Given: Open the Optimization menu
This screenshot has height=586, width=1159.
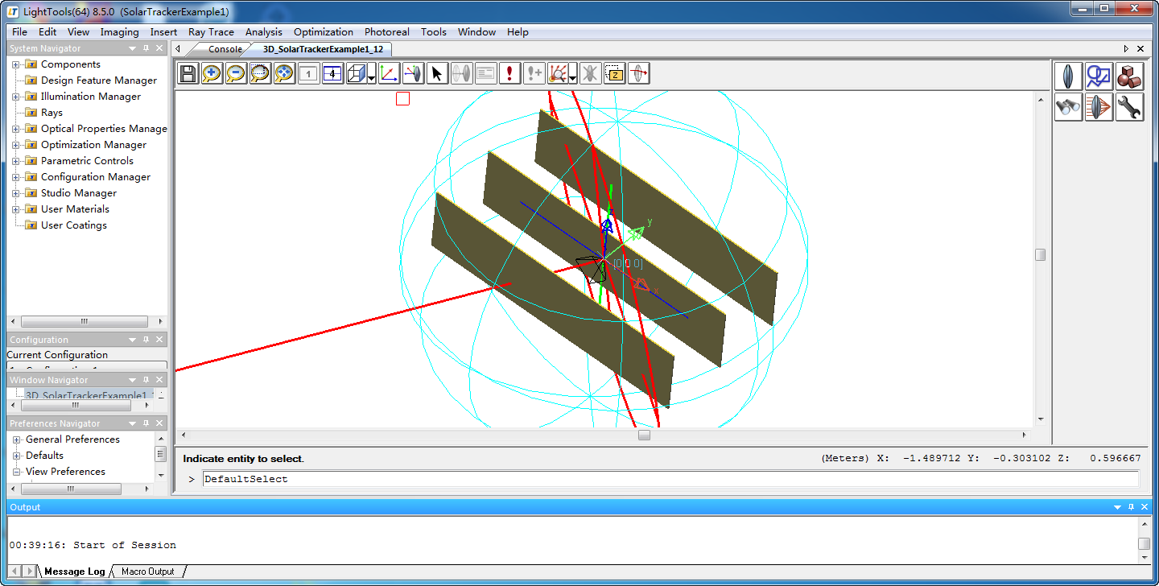Looking at the screenshot, I should tap(324, 32).
